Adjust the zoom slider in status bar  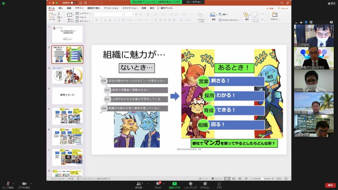coord(262,179)
